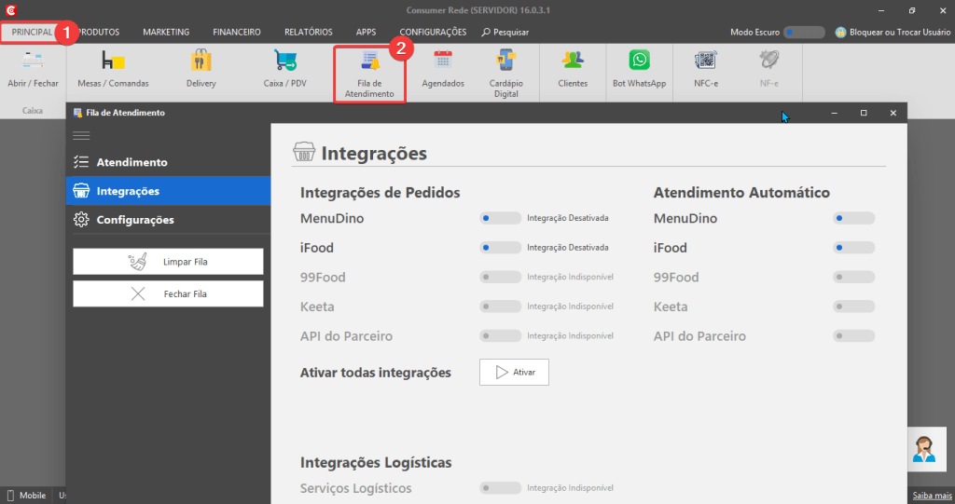This screenshot has height=504, width=955.
Task: Click Fechar Fila button
Action: point(168,293)
